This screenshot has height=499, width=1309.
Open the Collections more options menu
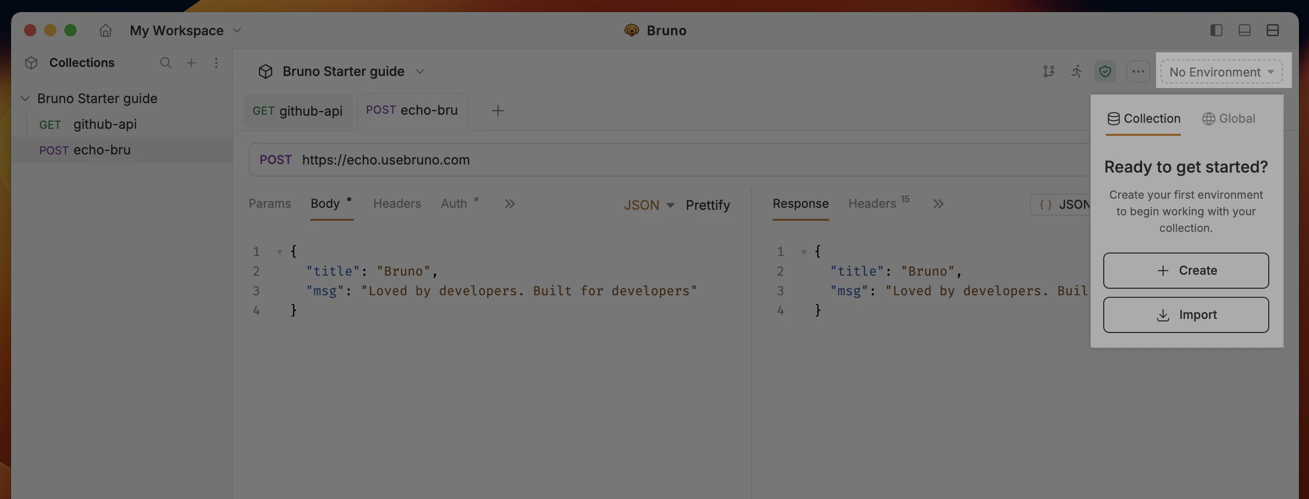(x=216, y=62)
